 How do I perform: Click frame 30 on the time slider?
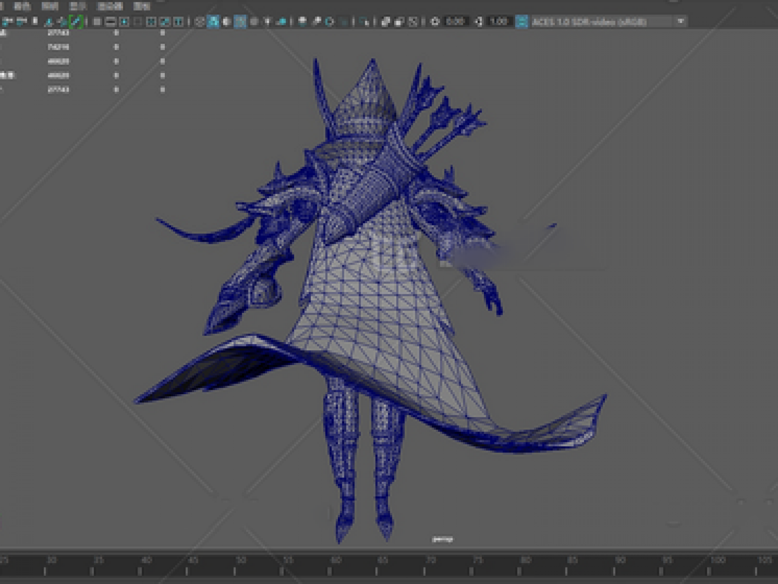(x=52, y=560)
